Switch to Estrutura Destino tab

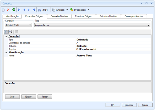coord(108,16)
